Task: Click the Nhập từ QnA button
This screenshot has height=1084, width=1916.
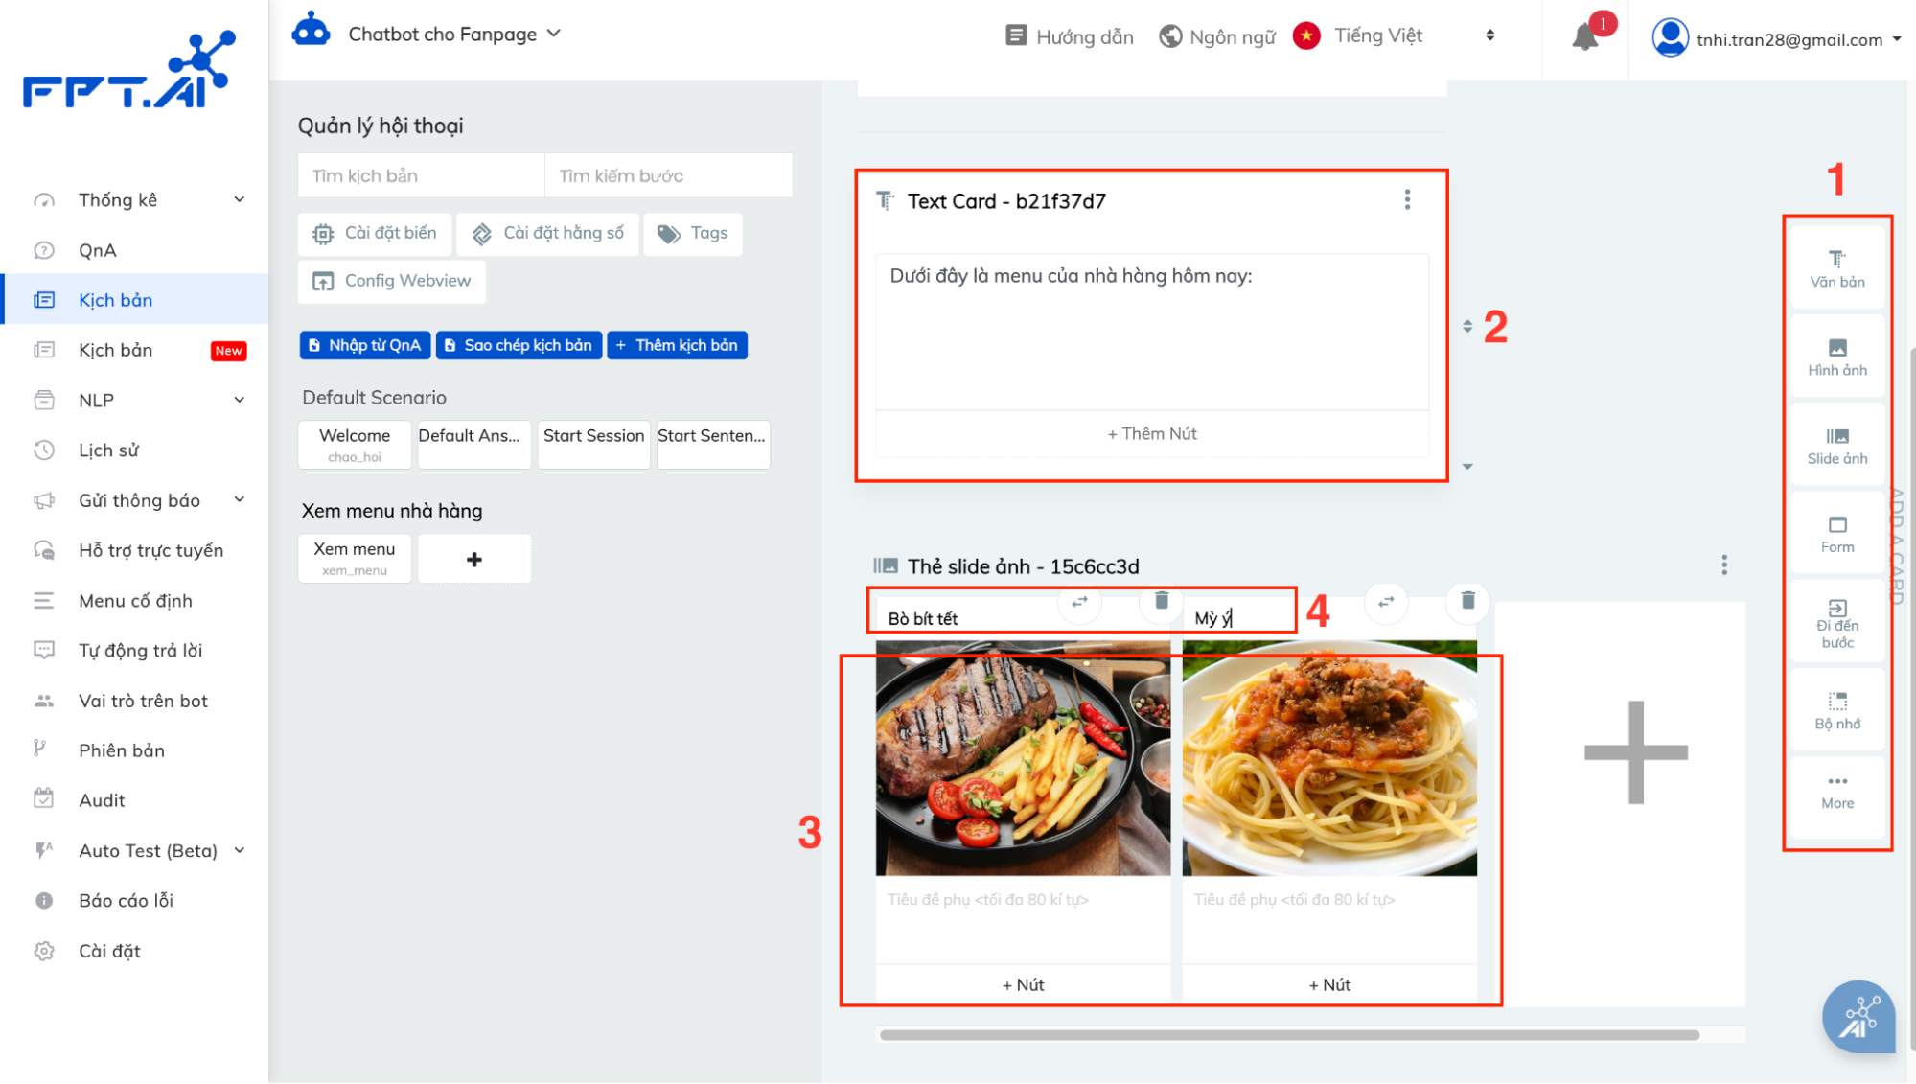Action: [364, 345]
